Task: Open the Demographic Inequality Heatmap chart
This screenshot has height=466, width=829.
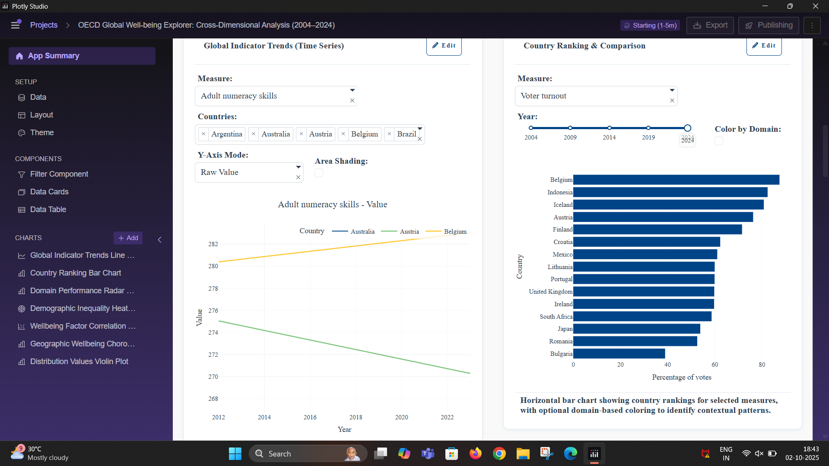Action: point(82,308)
